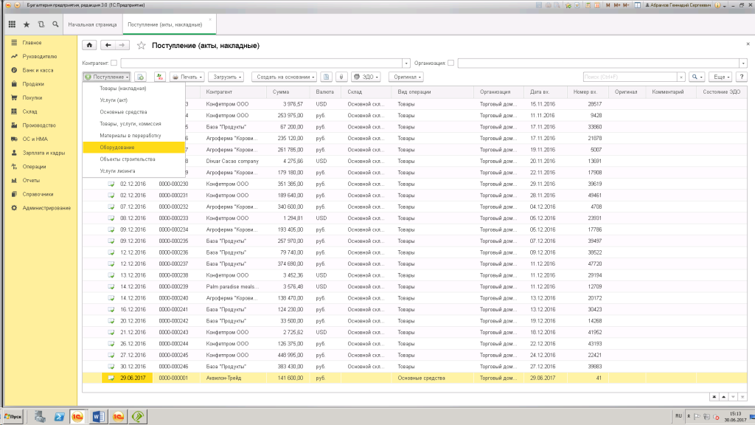Screen dimensions: 755x425
Task: Open the help question mark button
Action: (x=742, y=77)
